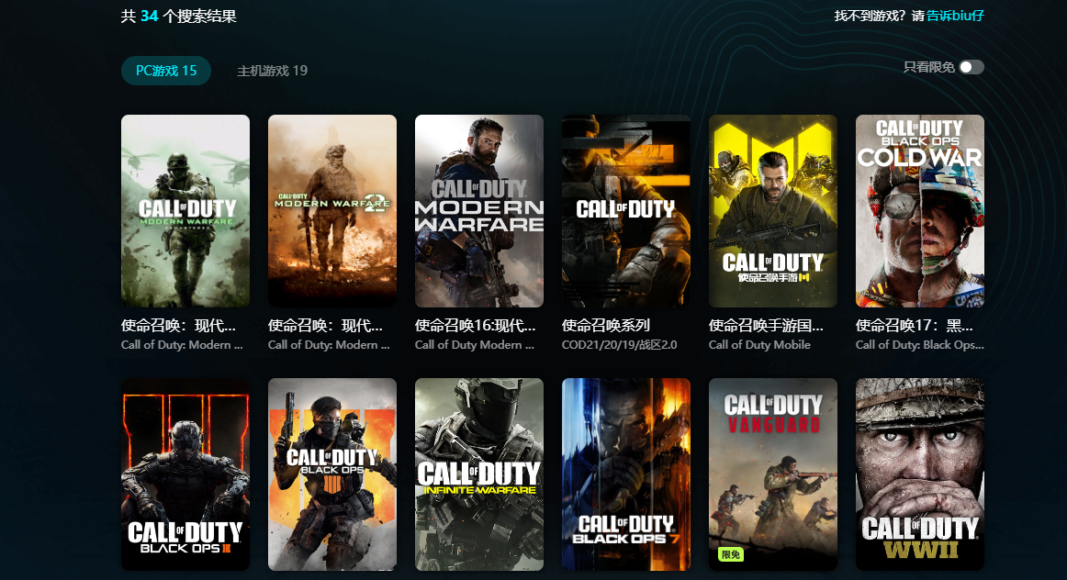Screen dimensions: 1067x580
Task: Click the 共 34 个搜索结果 text
Action: [179, 16]
